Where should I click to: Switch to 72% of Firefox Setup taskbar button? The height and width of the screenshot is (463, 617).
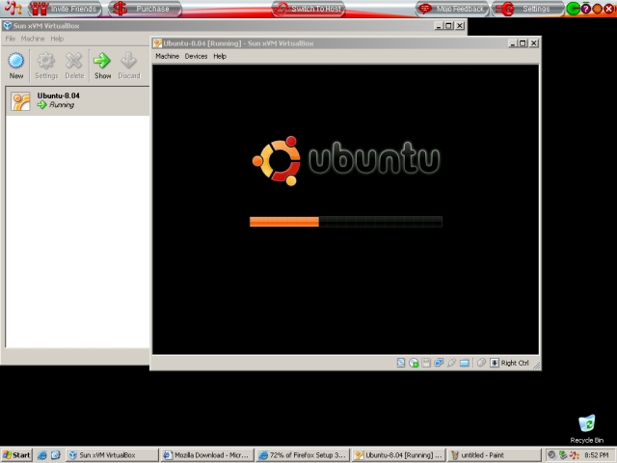pyautogui.click(x=303, y=455)
